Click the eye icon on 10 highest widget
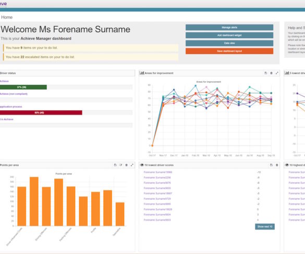 tap(287, 165)
